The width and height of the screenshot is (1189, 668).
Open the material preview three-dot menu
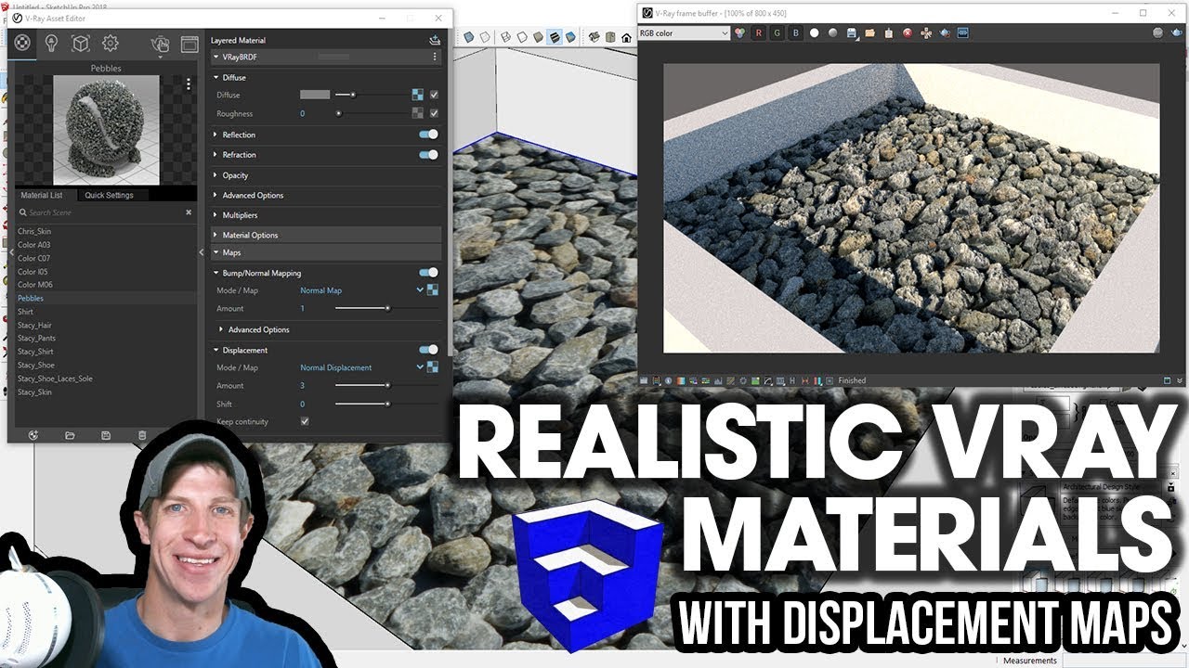click(189, 83)
